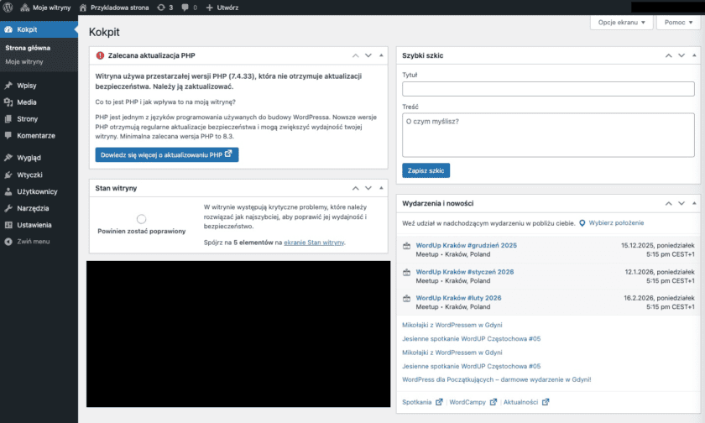705x423 pixels.
Task: Click the Stan witryny status circle indicator
Action: (142, 219)
